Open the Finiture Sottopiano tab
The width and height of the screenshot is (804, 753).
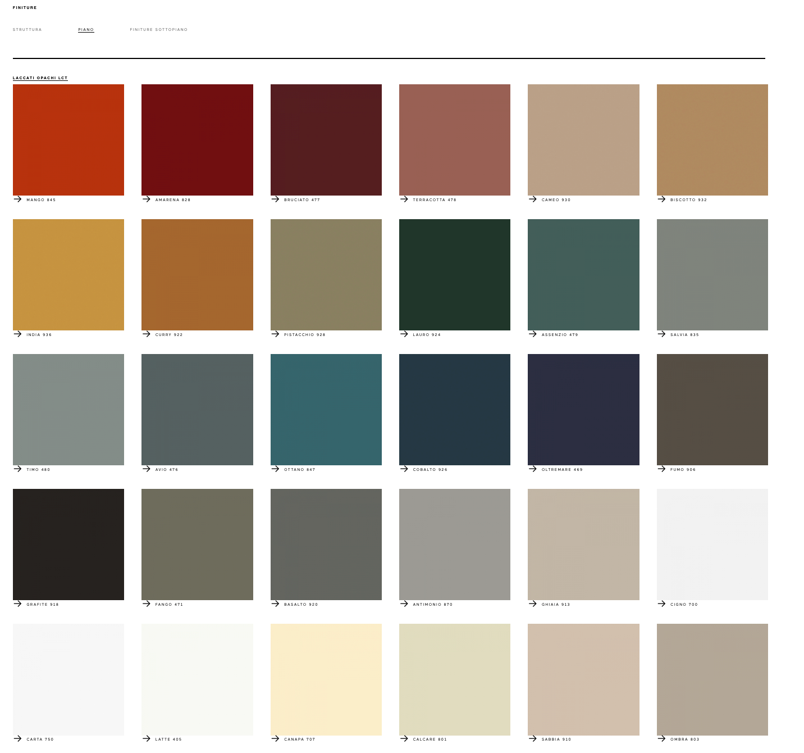tap(158, 30)
